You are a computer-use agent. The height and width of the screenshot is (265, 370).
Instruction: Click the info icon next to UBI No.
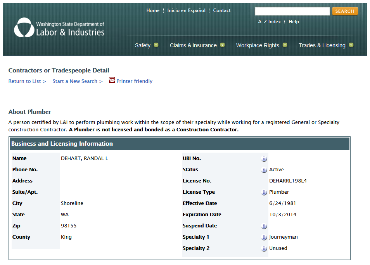[x=264, y=159]
